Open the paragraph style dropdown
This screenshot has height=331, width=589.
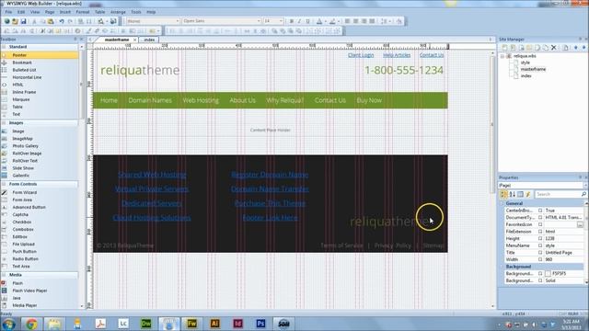pyautogui.click(x=178, y=21)
